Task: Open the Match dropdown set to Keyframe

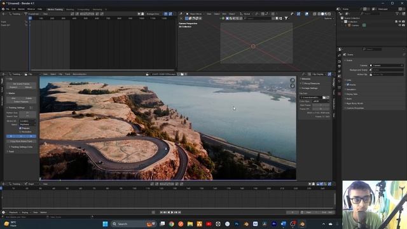Action: [28, 125]
